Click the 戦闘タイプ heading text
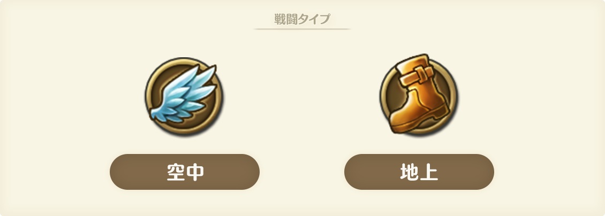Image resolution: width=605 pixels, height=216 pixels. click(x=302, y=19)
